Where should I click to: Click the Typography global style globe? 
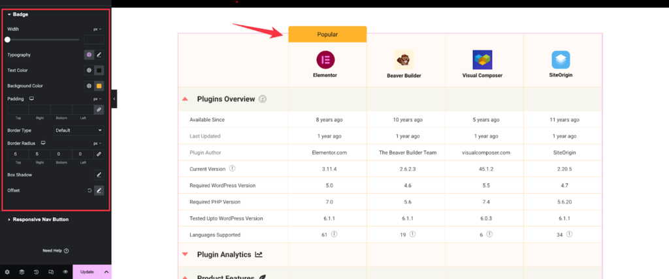[x=89, y=55]
